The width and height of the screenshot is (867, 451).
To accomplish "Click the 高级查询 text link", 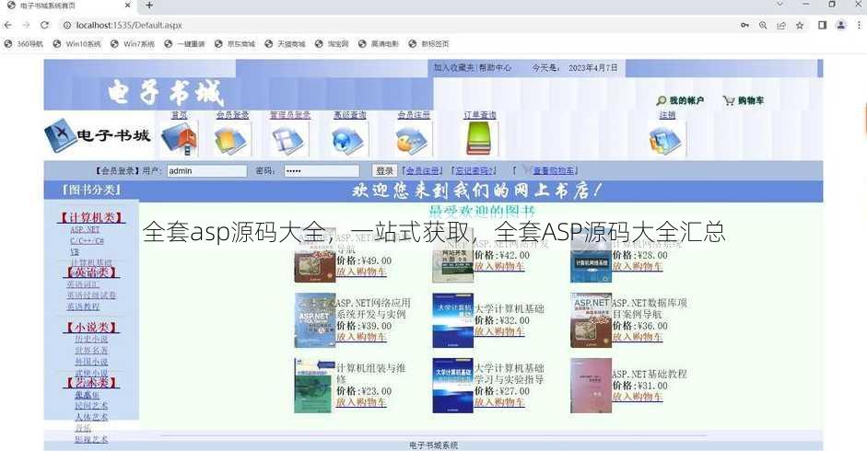I will point(349,115).
